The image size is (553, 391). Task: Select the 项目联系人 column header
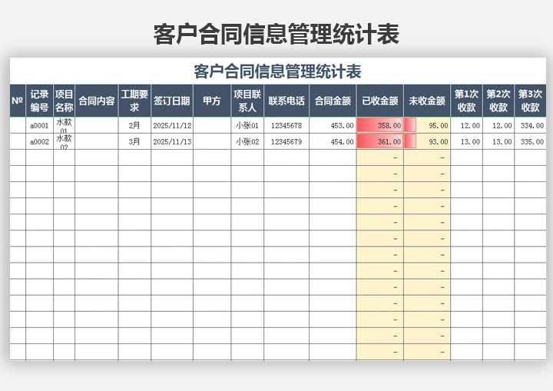coord(247,101)
